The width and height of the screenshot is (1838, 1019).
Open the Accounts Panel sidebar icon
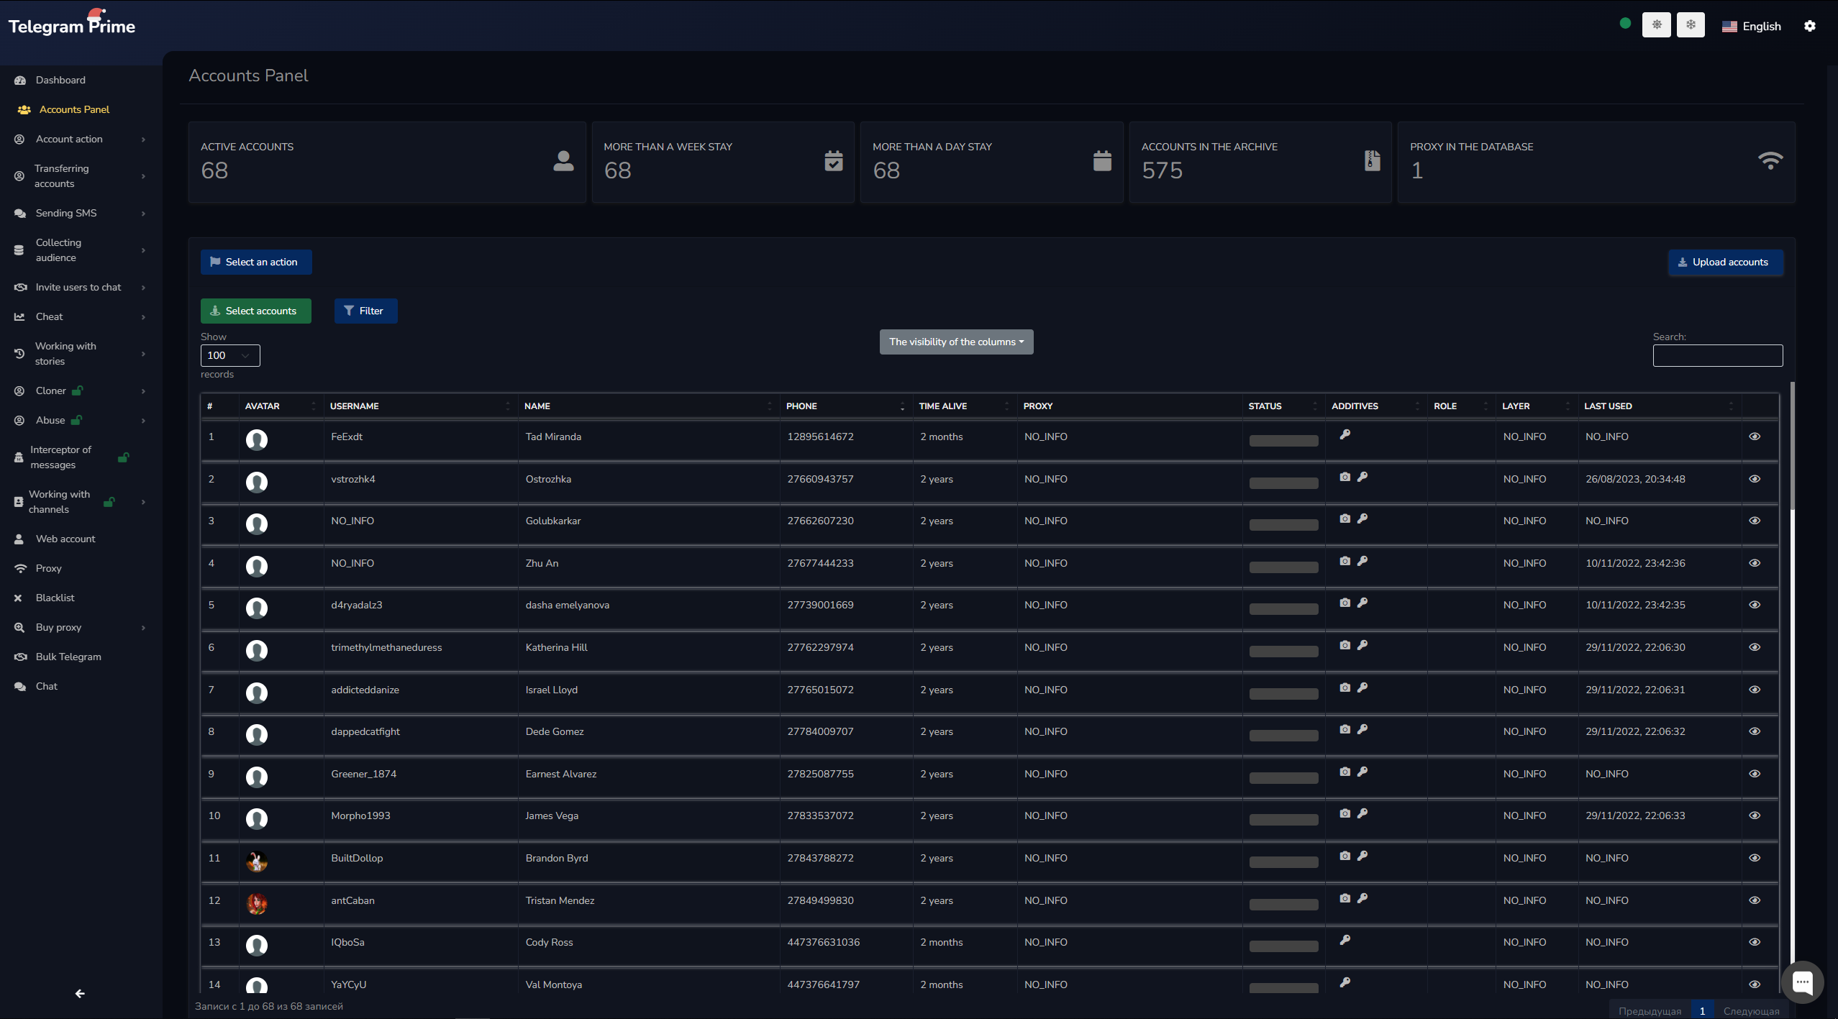[x=24, y=109]
